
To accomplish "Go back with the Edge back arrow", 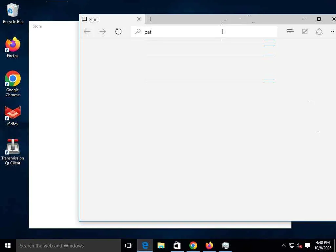I will point(87,32).
